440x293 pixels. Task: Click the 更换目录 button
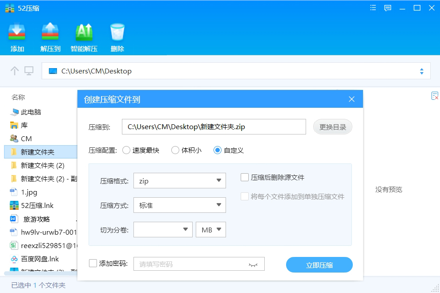(x=332, y=127)
